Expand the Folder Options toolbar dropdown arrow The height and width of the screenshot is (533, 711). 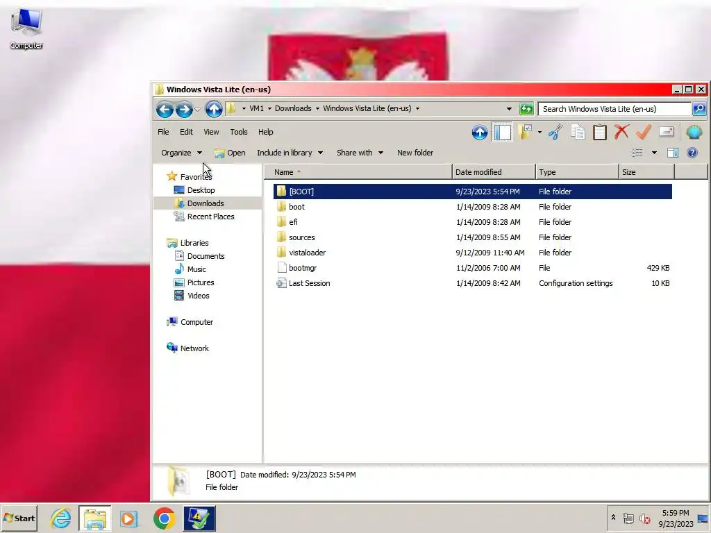pos(539,133)
